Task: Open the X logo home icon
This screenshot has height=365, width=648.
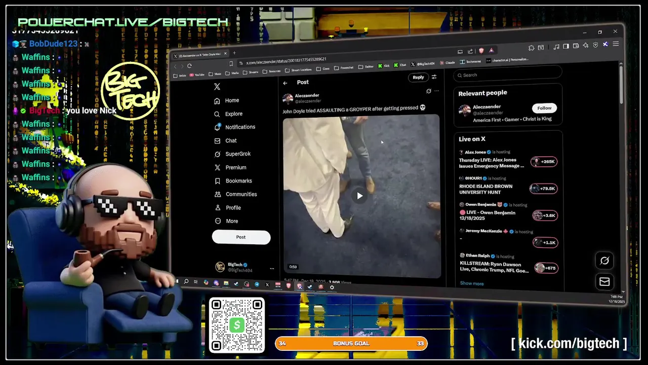Action: tap(217, 87)
